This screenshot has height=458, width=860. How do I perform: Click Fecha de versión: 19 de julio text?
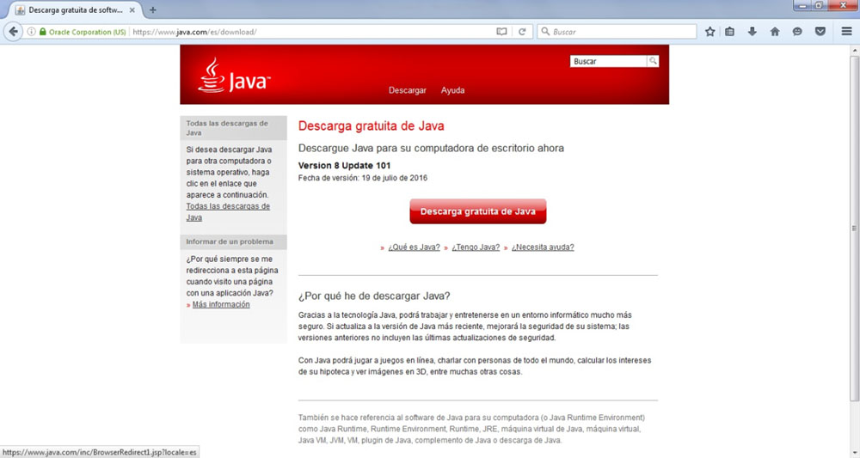point(363,178)
